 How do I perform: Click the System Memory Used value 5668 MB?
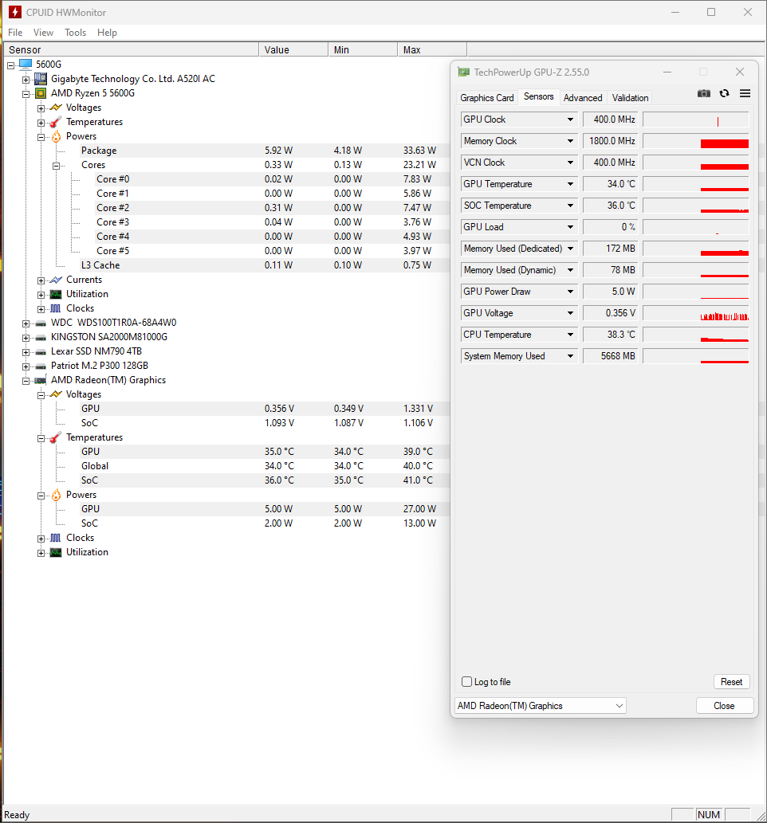pyautogui.click(x=611, y=356)
